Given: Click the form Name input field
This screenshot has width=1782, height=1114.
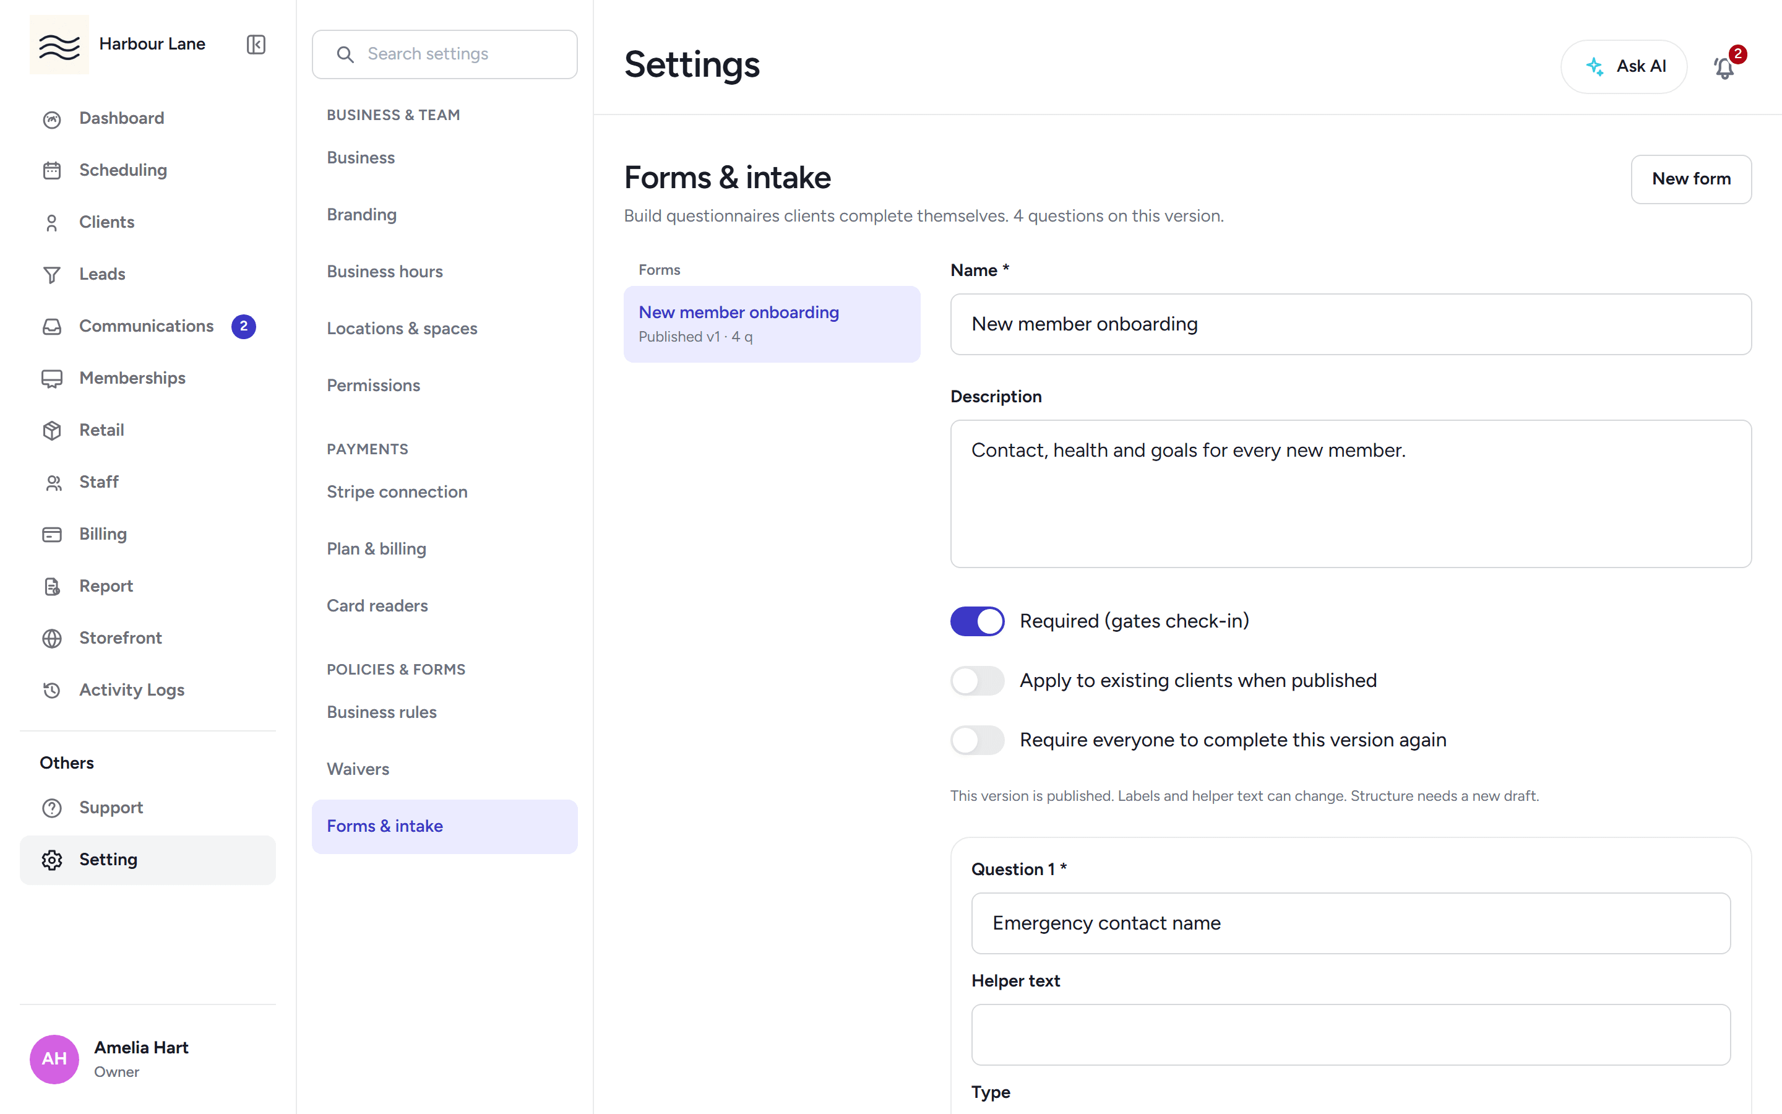Looking at the screenshot, I should pyautogui.click(x=1351, y=324).
